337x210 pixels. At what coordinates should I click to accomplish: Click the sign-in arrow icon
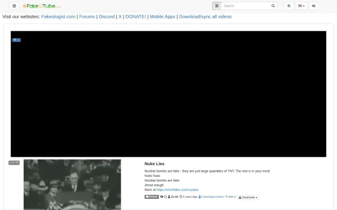click(313, 6)
